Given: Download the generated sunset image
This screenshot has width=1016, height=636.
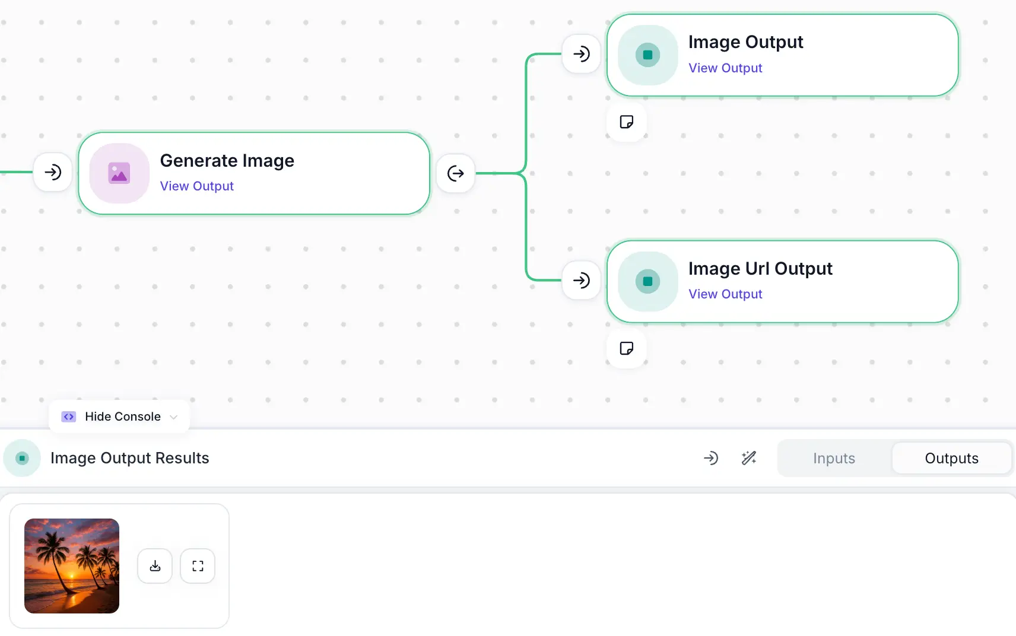Looking at the screenshot, I should pos(155,566).
